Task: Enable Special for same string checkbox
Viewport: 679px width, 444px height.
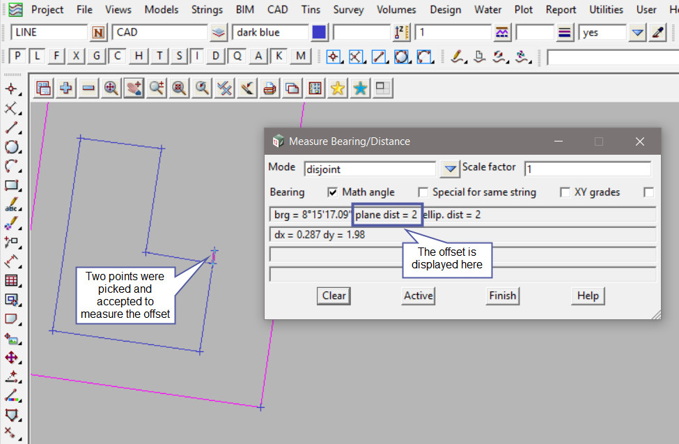Action: (423, 192)
